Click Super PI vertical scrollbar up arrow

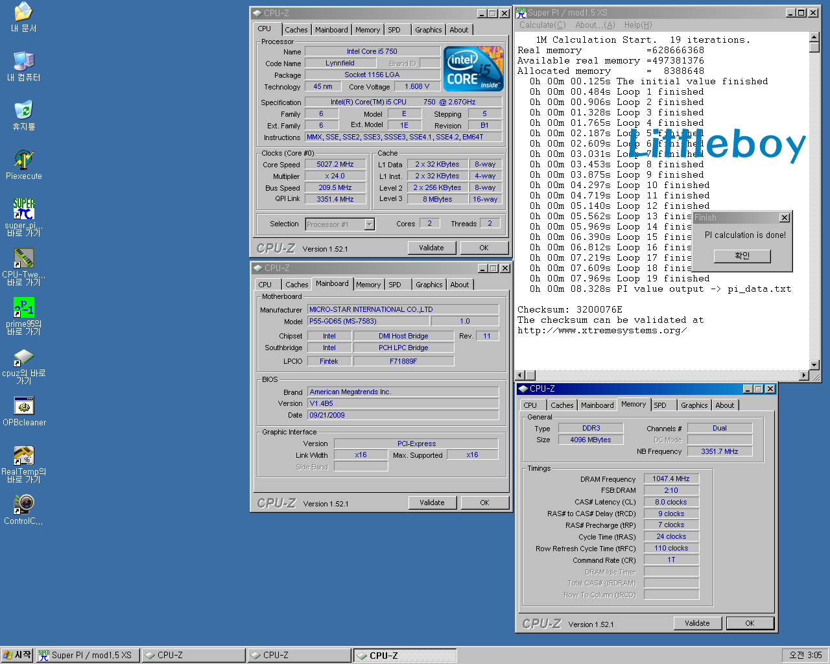[x=814, y=37]
